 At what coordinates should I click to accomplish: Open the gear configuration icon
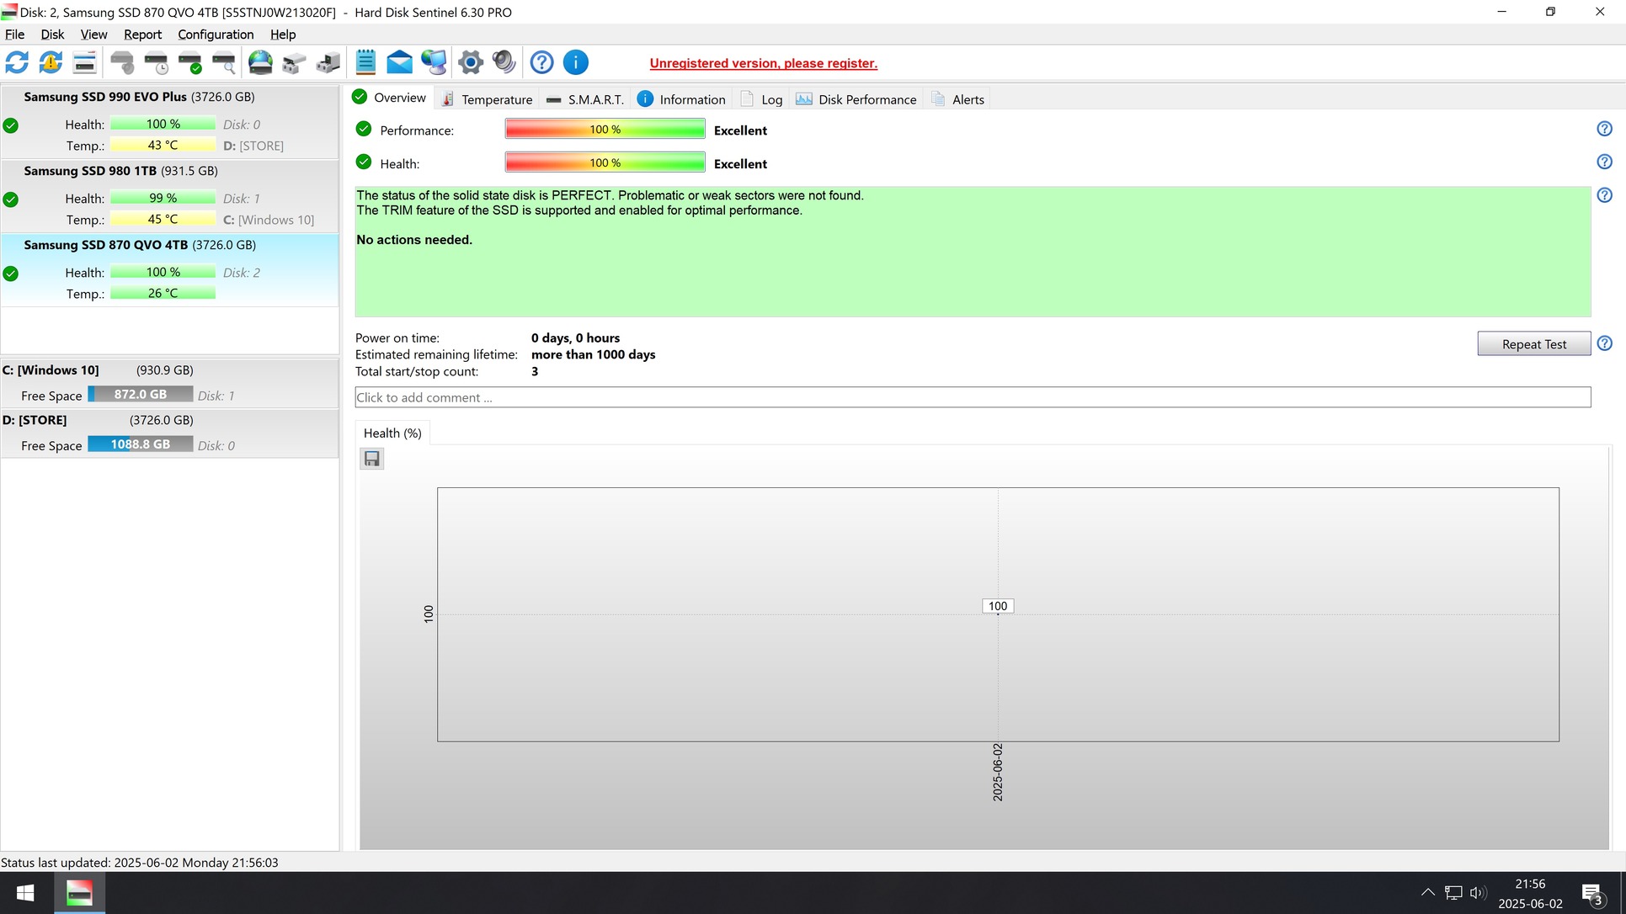pos(470,62)
